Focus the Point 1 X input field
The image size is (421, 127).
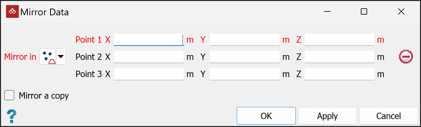tap(149, 40)
